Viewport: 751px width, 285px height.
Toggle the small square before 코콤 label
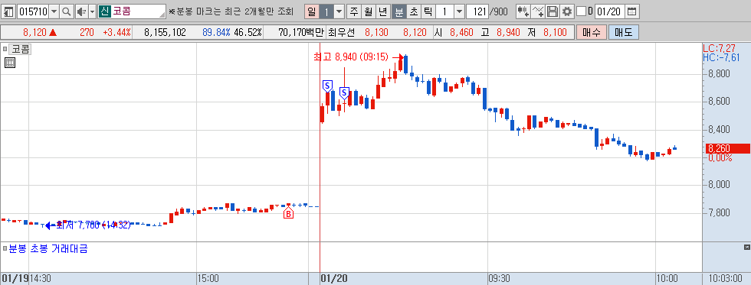click(5, 49)
